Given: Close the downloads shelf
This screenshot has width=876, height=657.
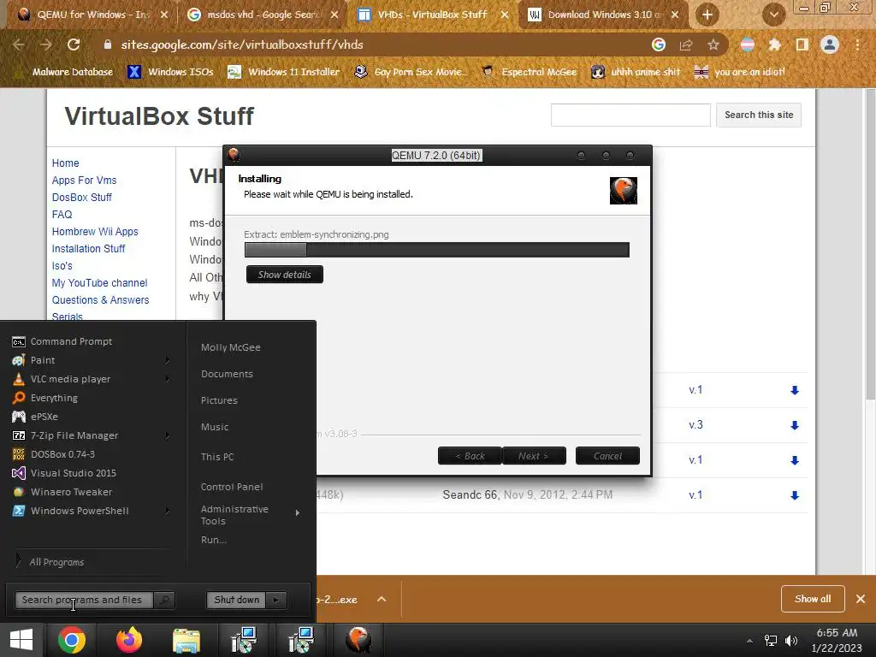Looking at the screenshot, I should [x=861, y=599].
